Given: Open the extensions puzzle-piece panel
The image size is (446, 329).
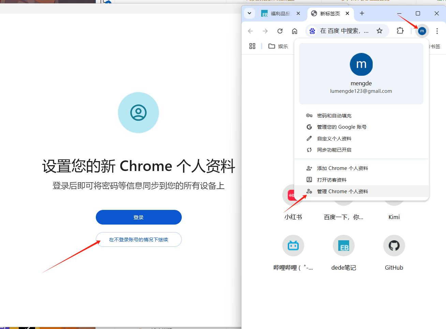Looking at the screenshot, I should (x=400, y=31).
